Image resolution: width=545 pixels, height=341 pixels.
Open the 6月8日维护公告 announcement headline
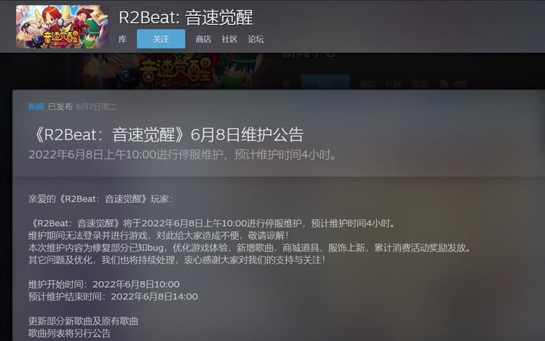[167, 135]
